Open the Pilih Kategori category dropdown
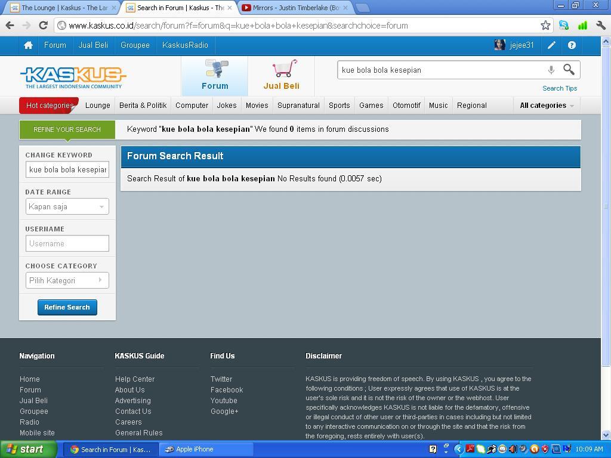This screenshot has width=611, height=458. 67,280
